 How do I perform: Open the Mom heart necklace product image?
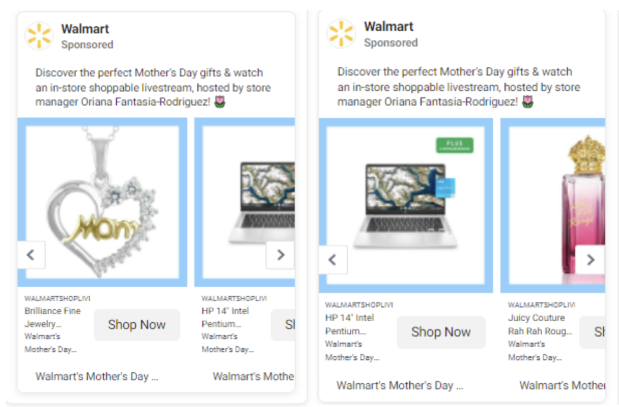pyautogui.click(x=103, y=202)
